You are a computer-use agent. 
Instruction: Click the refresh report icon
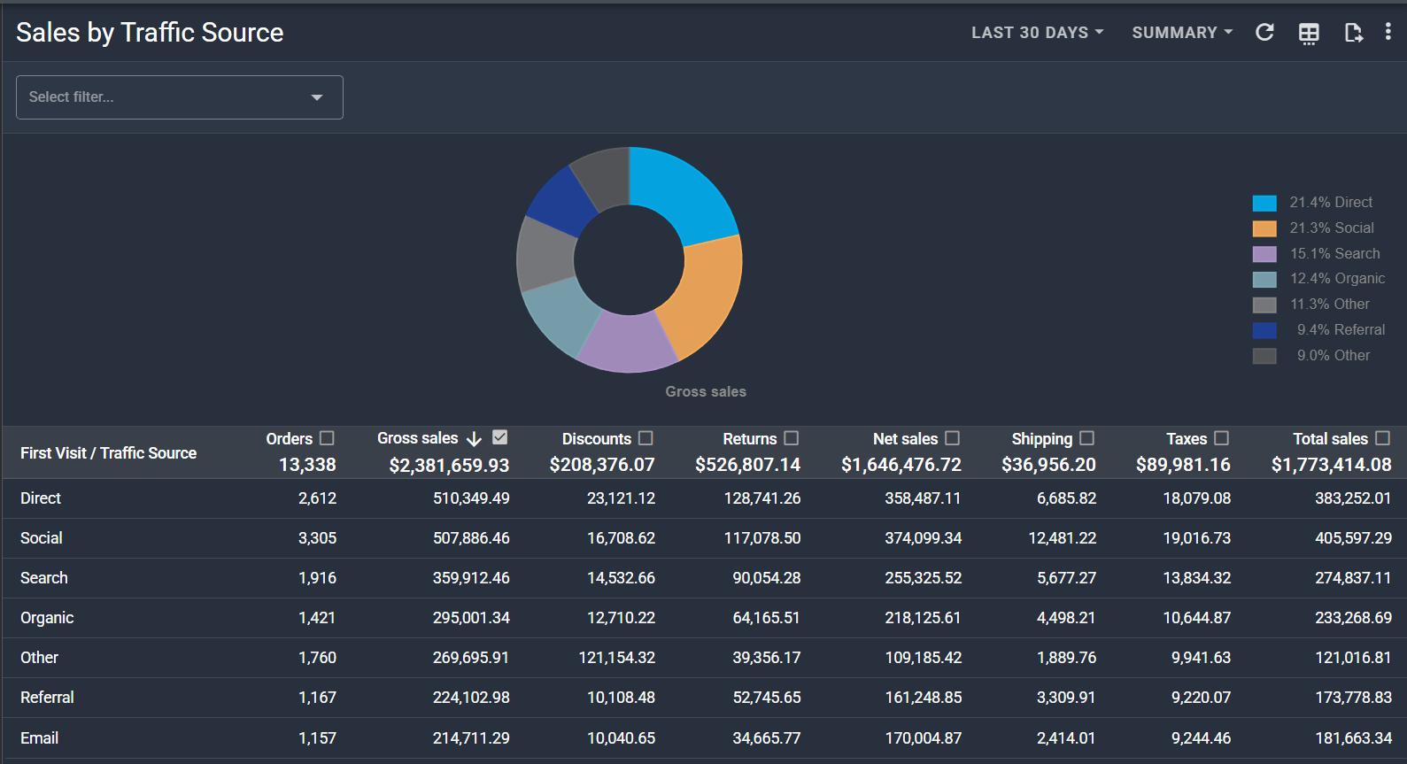click(x=1264, y=33)
